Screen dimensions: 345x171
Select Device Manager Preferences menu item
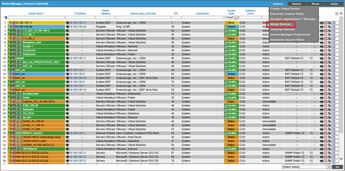tap(290, 35)
